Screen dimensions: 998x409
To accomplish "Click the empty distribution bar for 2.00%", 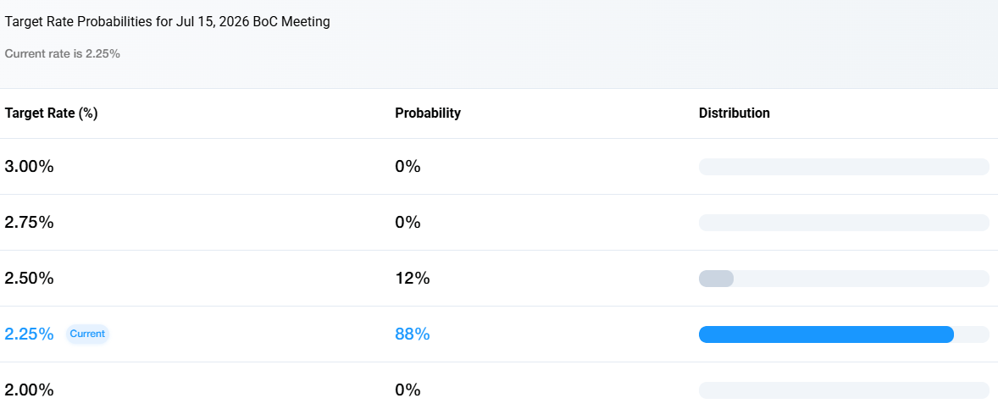I will click(x=844, y=390).
